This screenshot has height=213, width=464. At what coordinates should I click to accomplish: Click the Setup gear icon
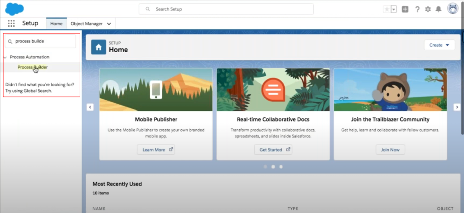(428, 9)
